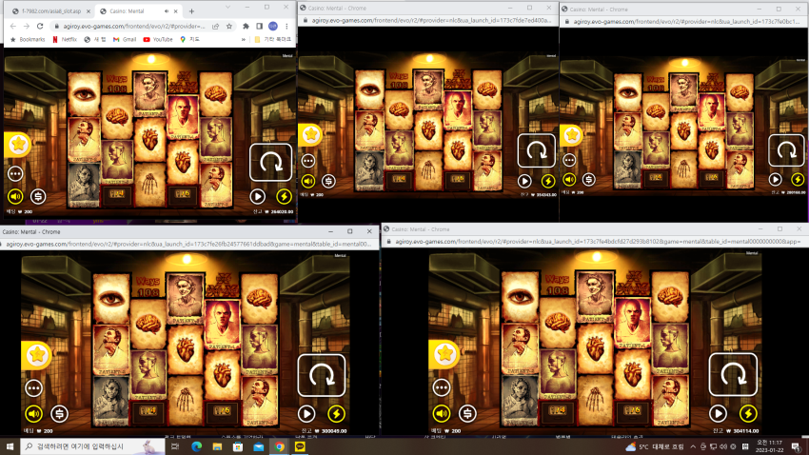Open the tab search chevron in Chrome
Screen dimensions: 809x455
[x=227, y=8]
